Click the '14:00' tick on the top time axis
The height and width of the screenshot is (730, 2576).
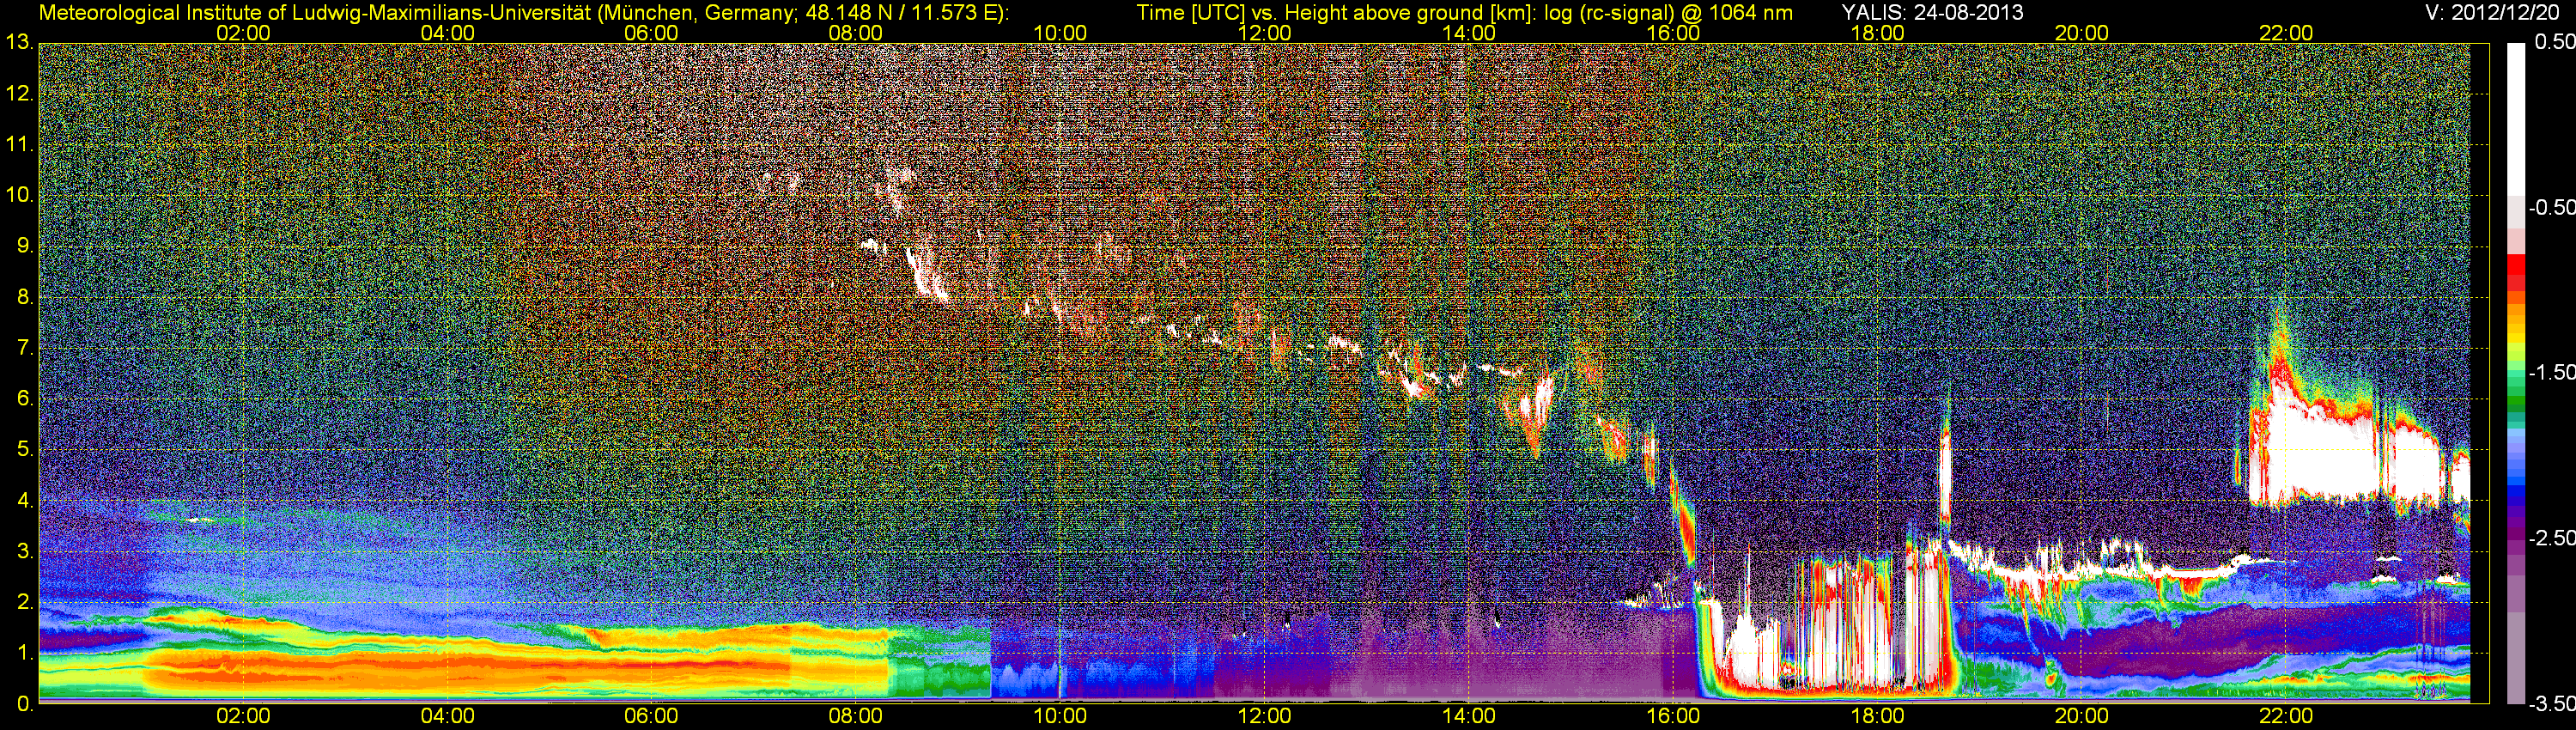[1469, 33]
